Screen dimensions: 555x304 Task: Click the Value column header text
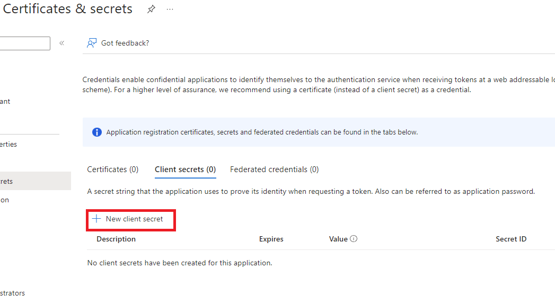338,239
